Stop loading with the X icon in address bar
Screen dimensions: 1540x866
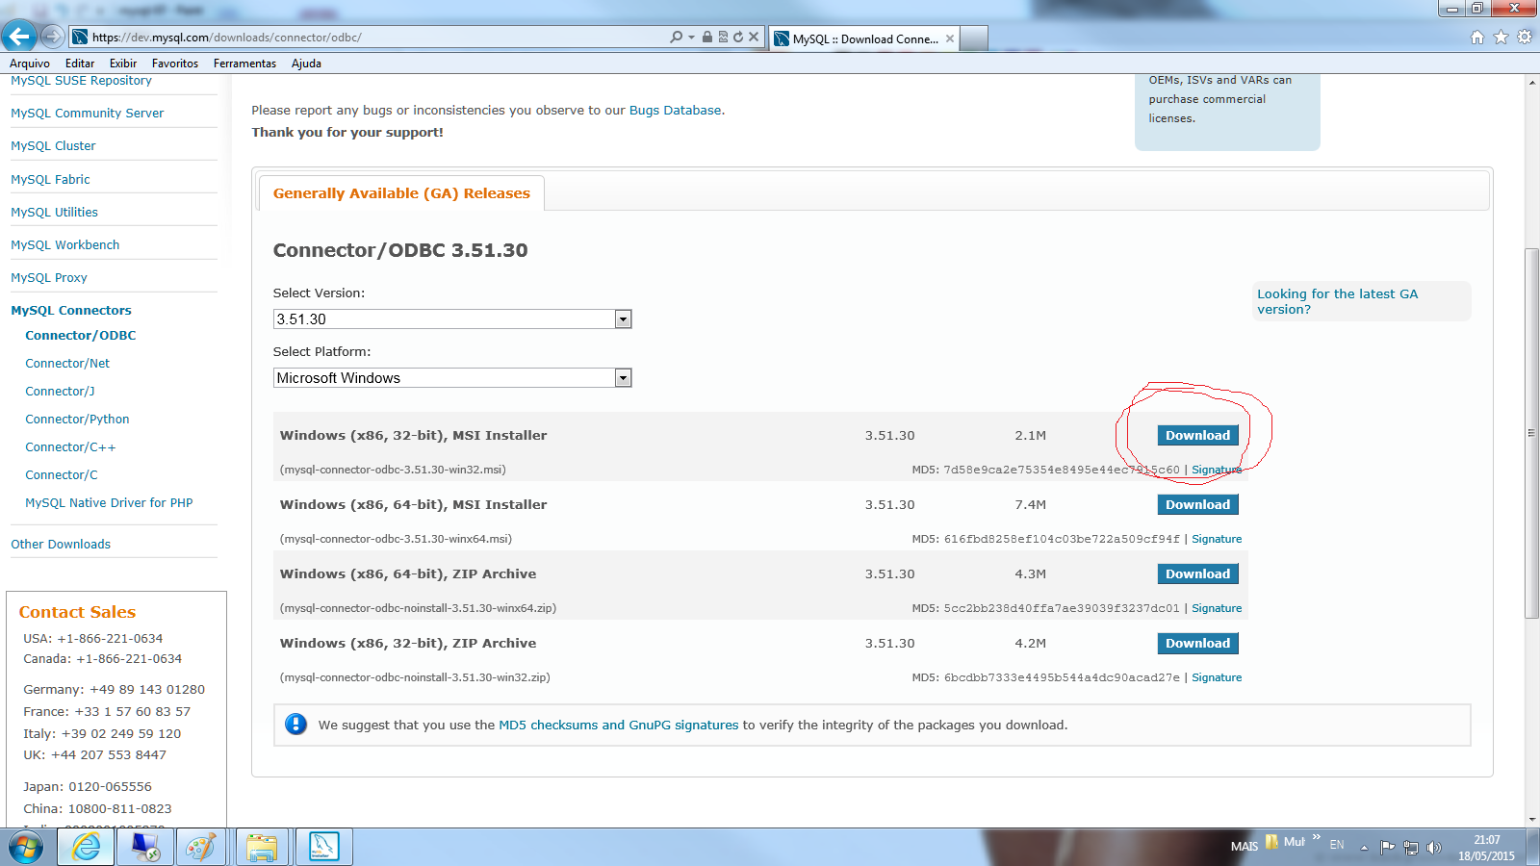(754, 37)
